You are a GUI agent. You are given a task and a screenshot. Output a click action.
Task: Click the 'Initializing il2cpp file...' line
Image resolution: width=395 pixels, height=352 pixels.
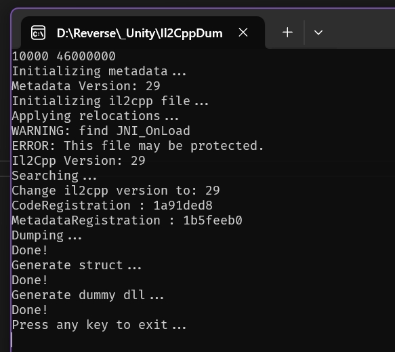pos(110,101)
